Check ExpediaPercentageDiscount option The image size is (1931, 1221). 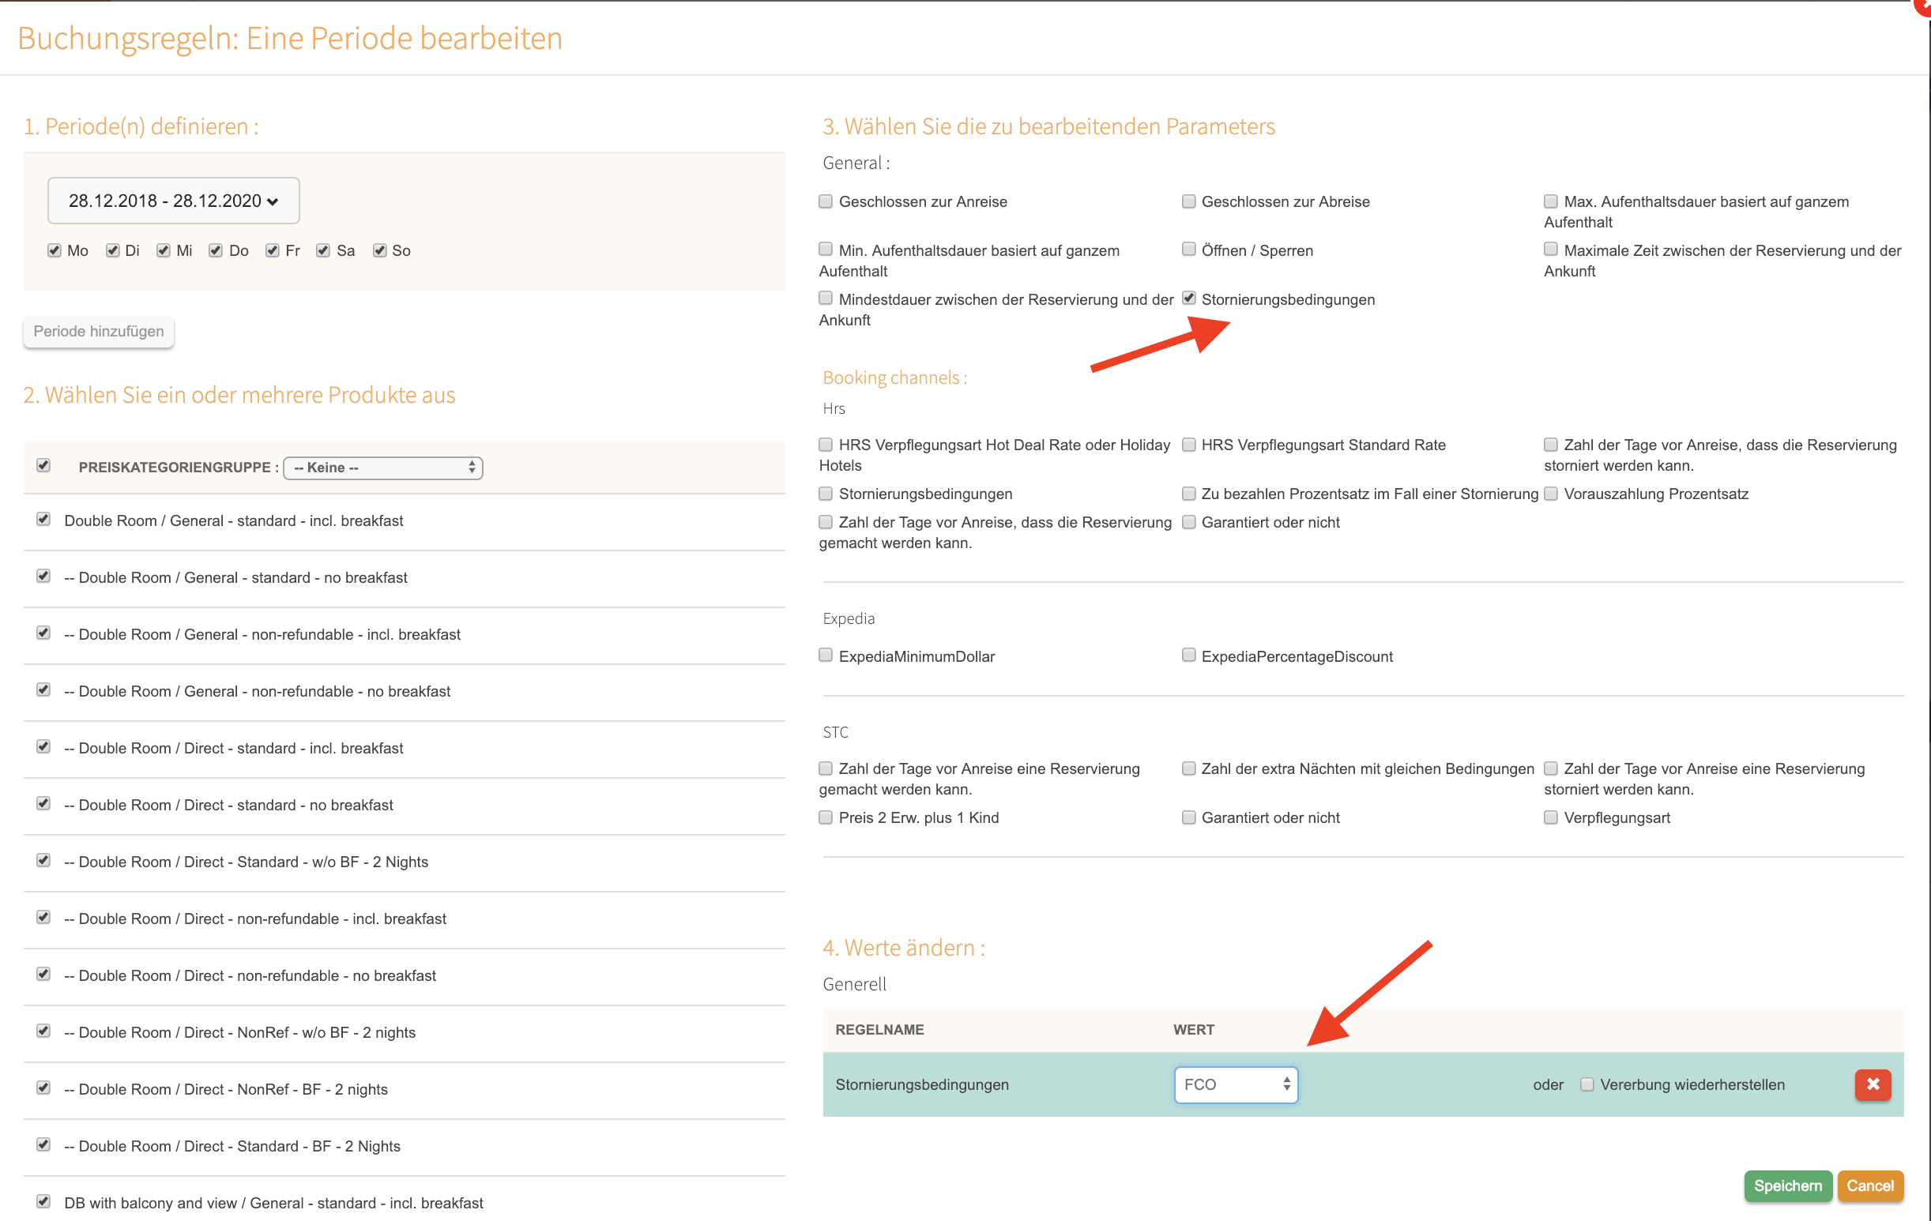1188,655
